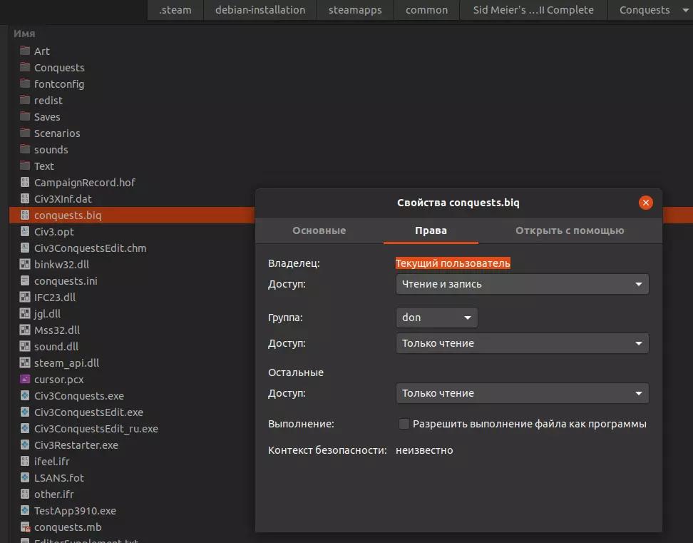
Task: Enable allow executing file as program checkbox
Action: (404, 424)
